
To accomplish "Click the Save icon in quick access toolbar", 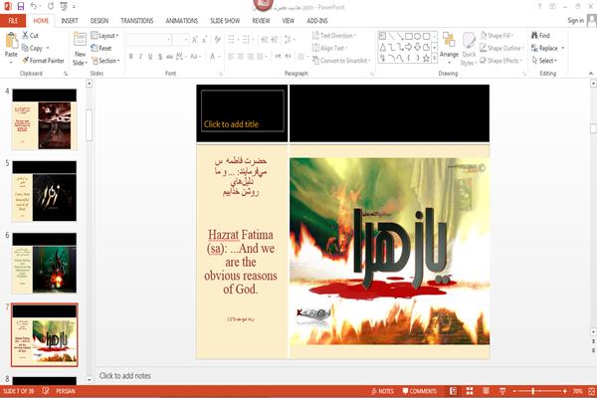I will (x=21, y=6).
